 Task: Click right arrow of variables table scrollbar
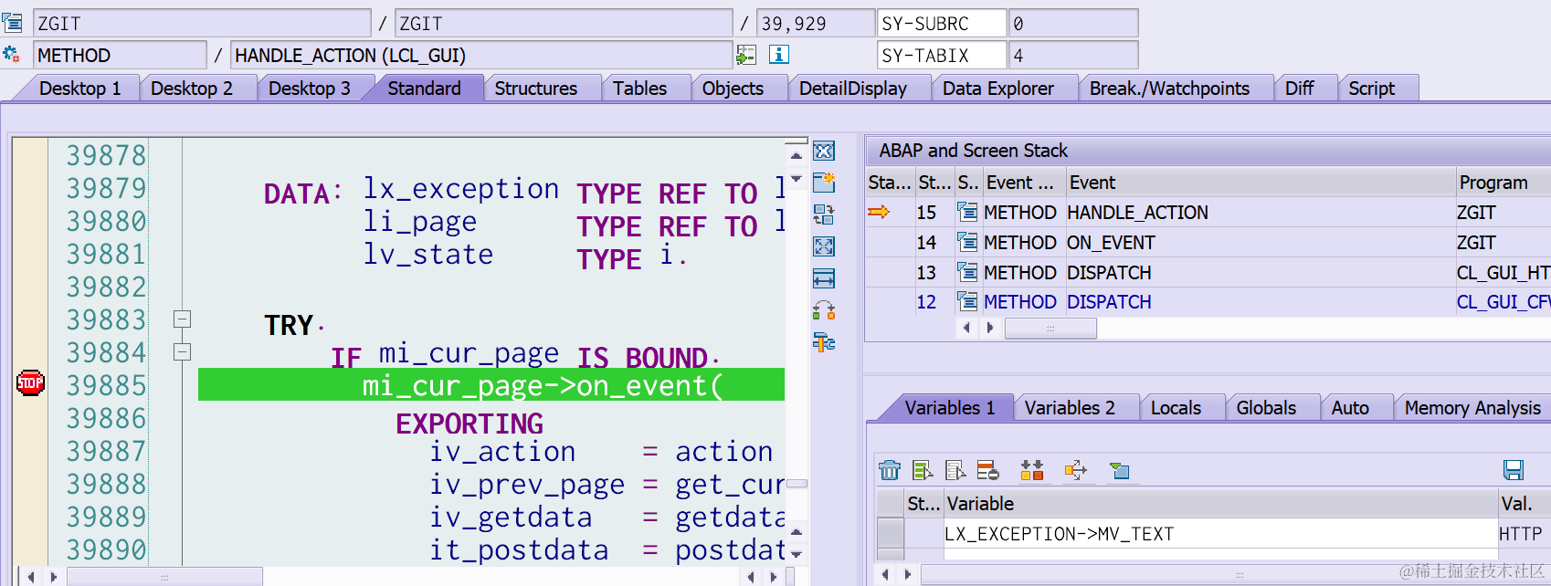tap(907, 574)
